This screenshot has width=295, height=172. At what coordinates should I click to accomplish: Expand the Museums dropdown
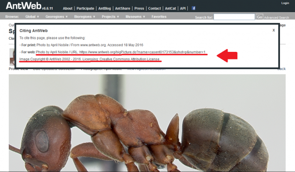135,16
